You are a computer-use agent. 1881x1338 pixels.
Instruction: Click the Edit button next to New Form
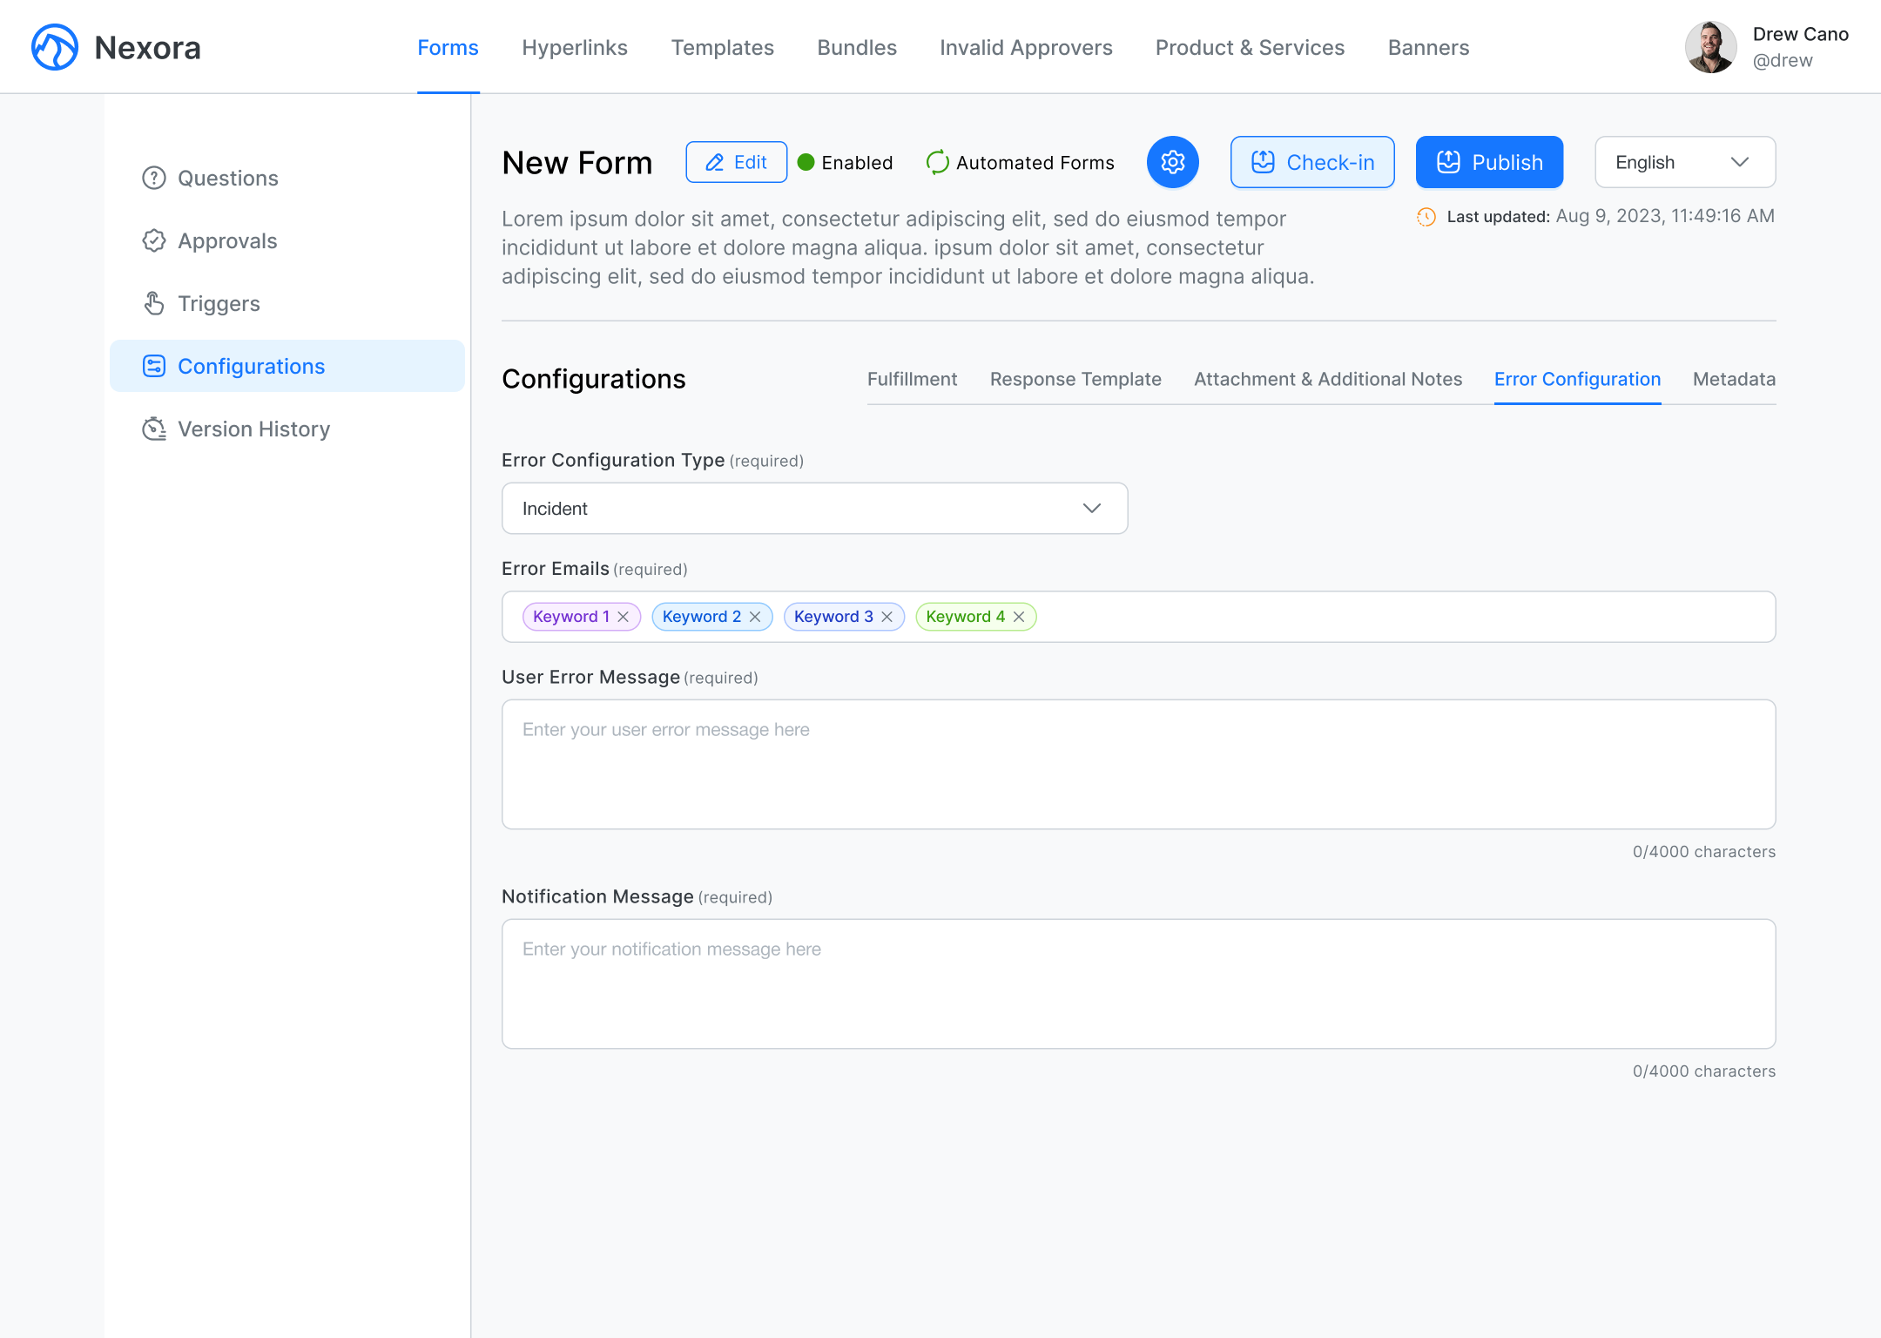[736, 162]
